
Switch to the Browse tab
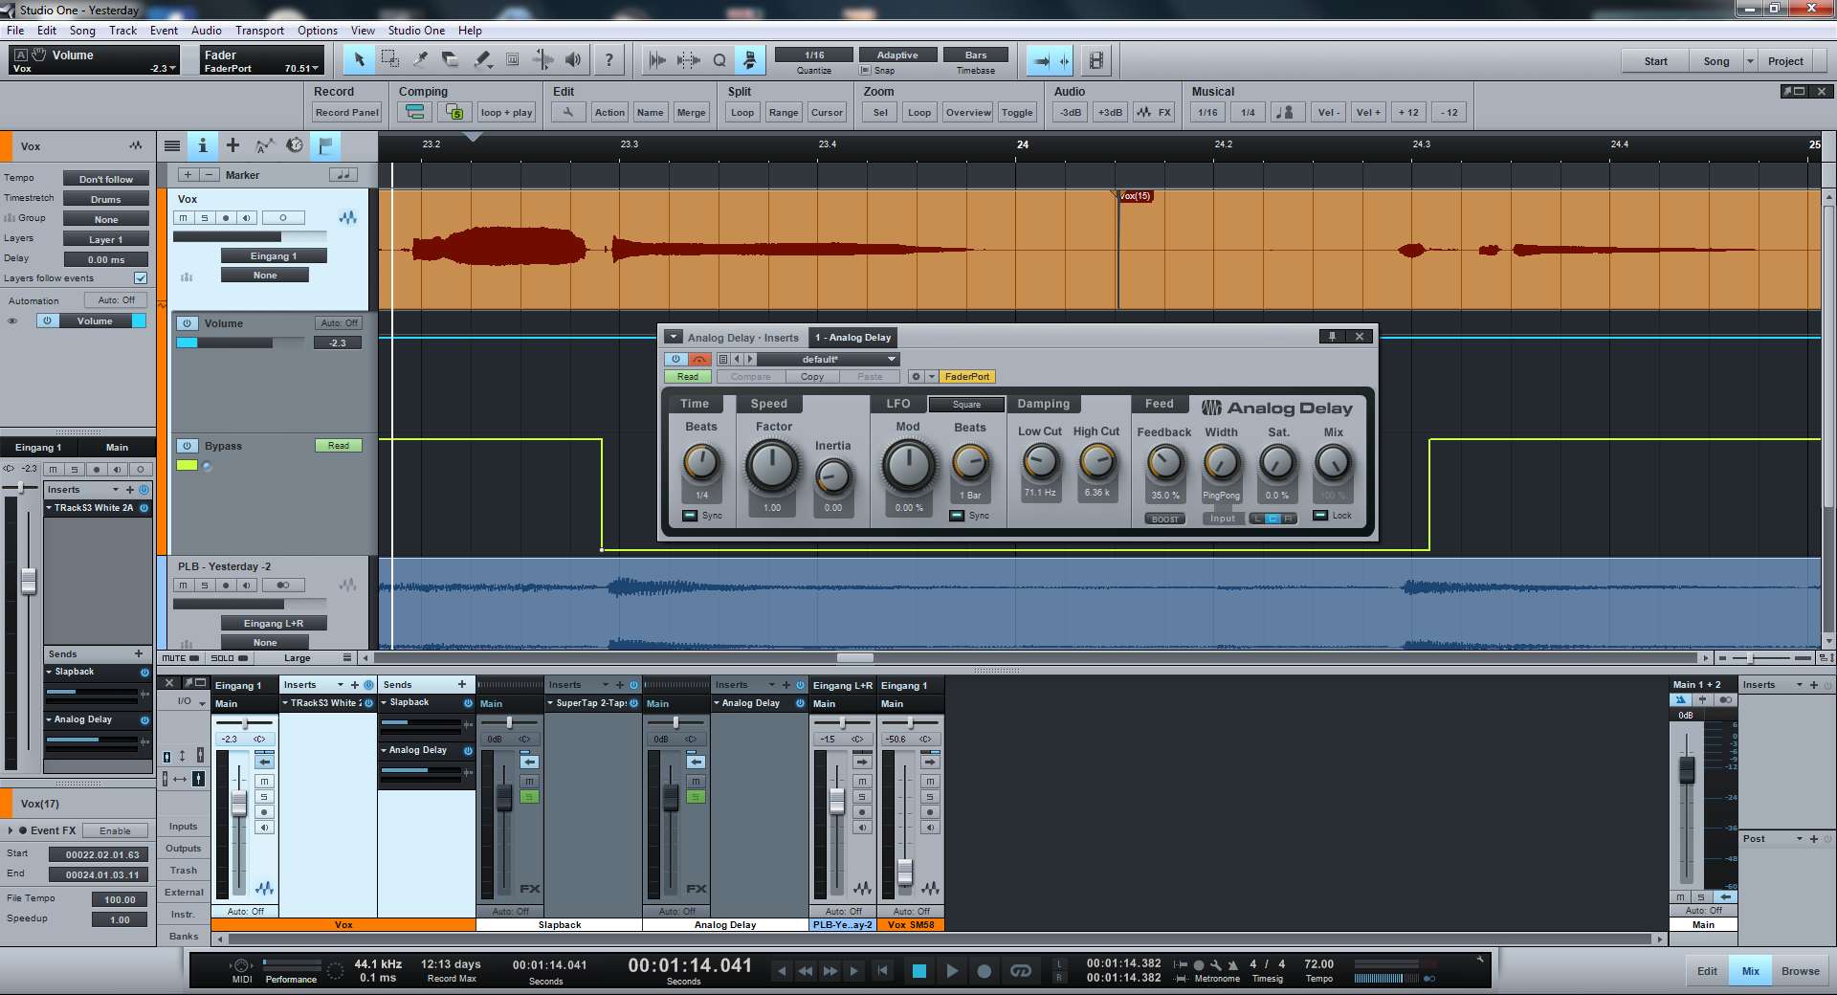(x=1800, y=970)
